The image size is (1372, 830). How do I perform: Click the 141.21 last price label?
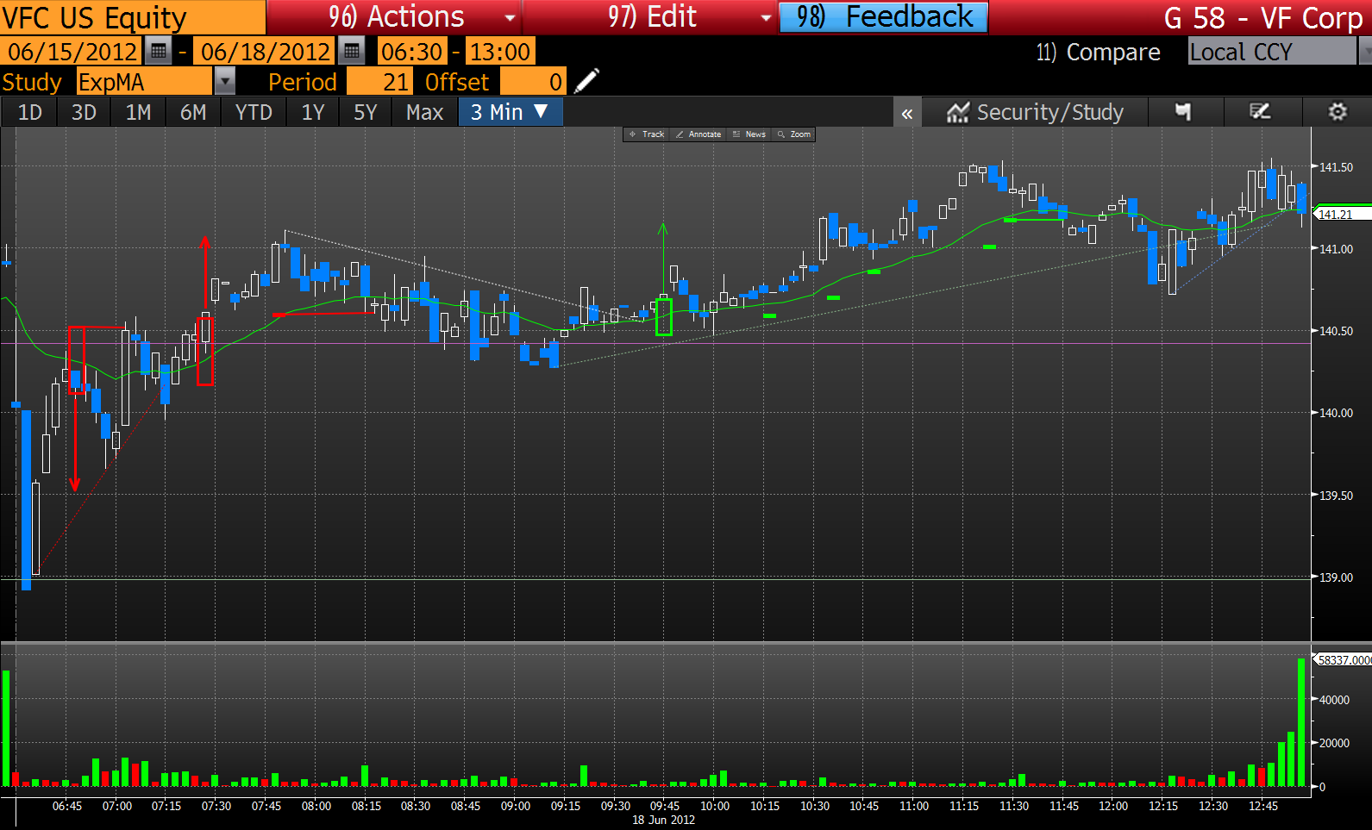coord(1343,214)
